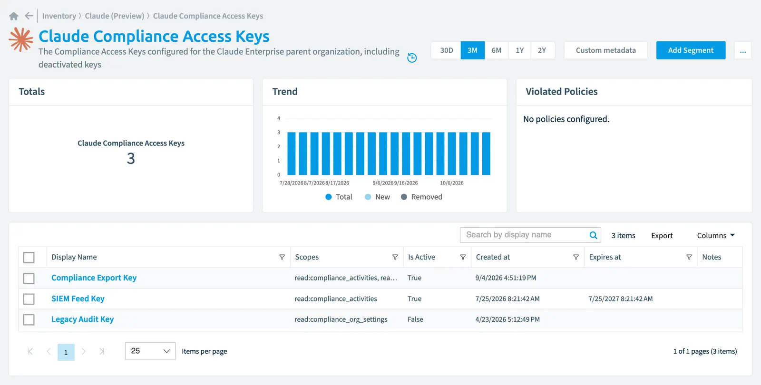
Task: Sort by the Notes column header
Action: point(712,257)
